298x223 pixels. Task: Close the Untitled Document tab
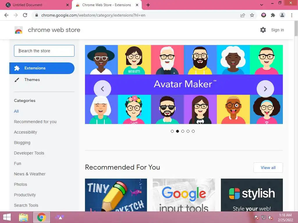[x=68, y=5]
